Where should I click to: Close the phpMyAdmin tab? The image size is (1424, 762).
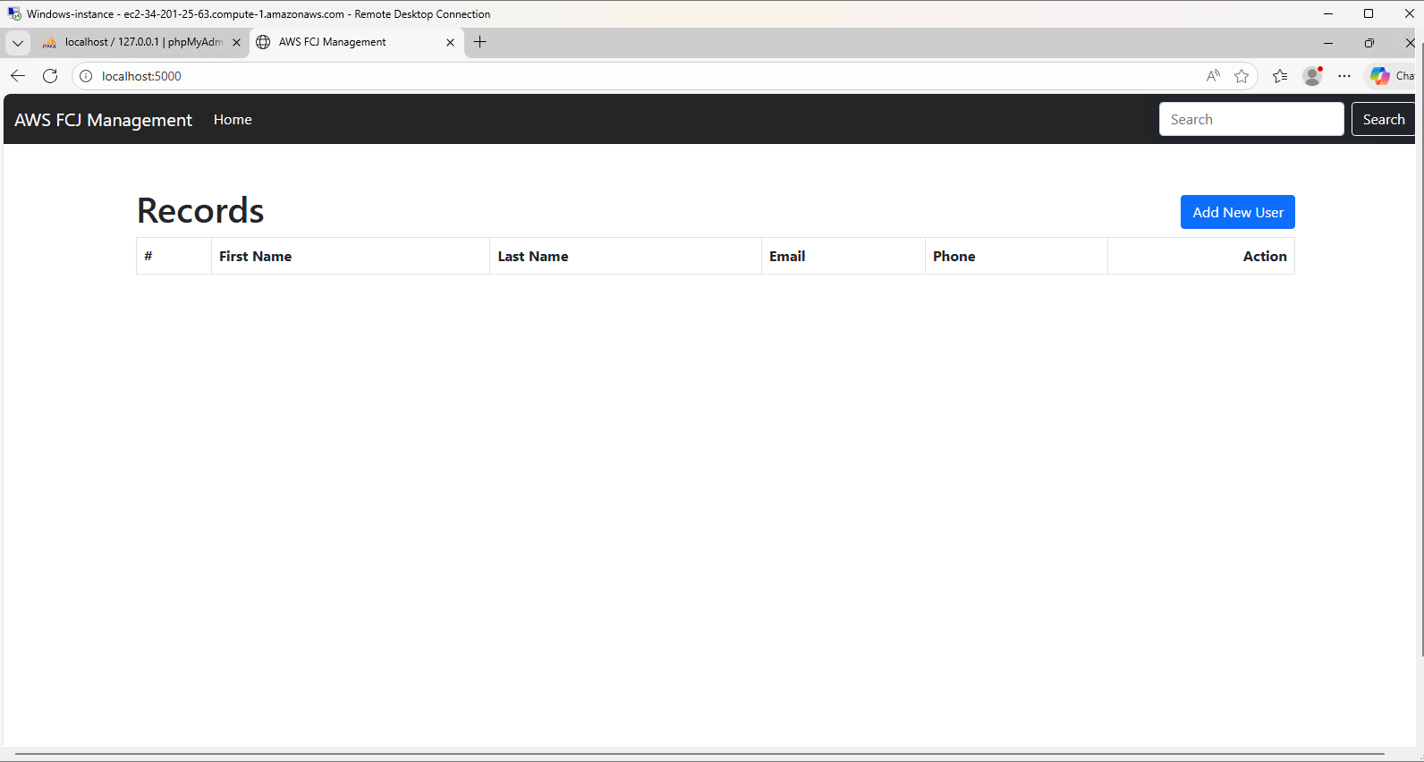click(236, 42)
